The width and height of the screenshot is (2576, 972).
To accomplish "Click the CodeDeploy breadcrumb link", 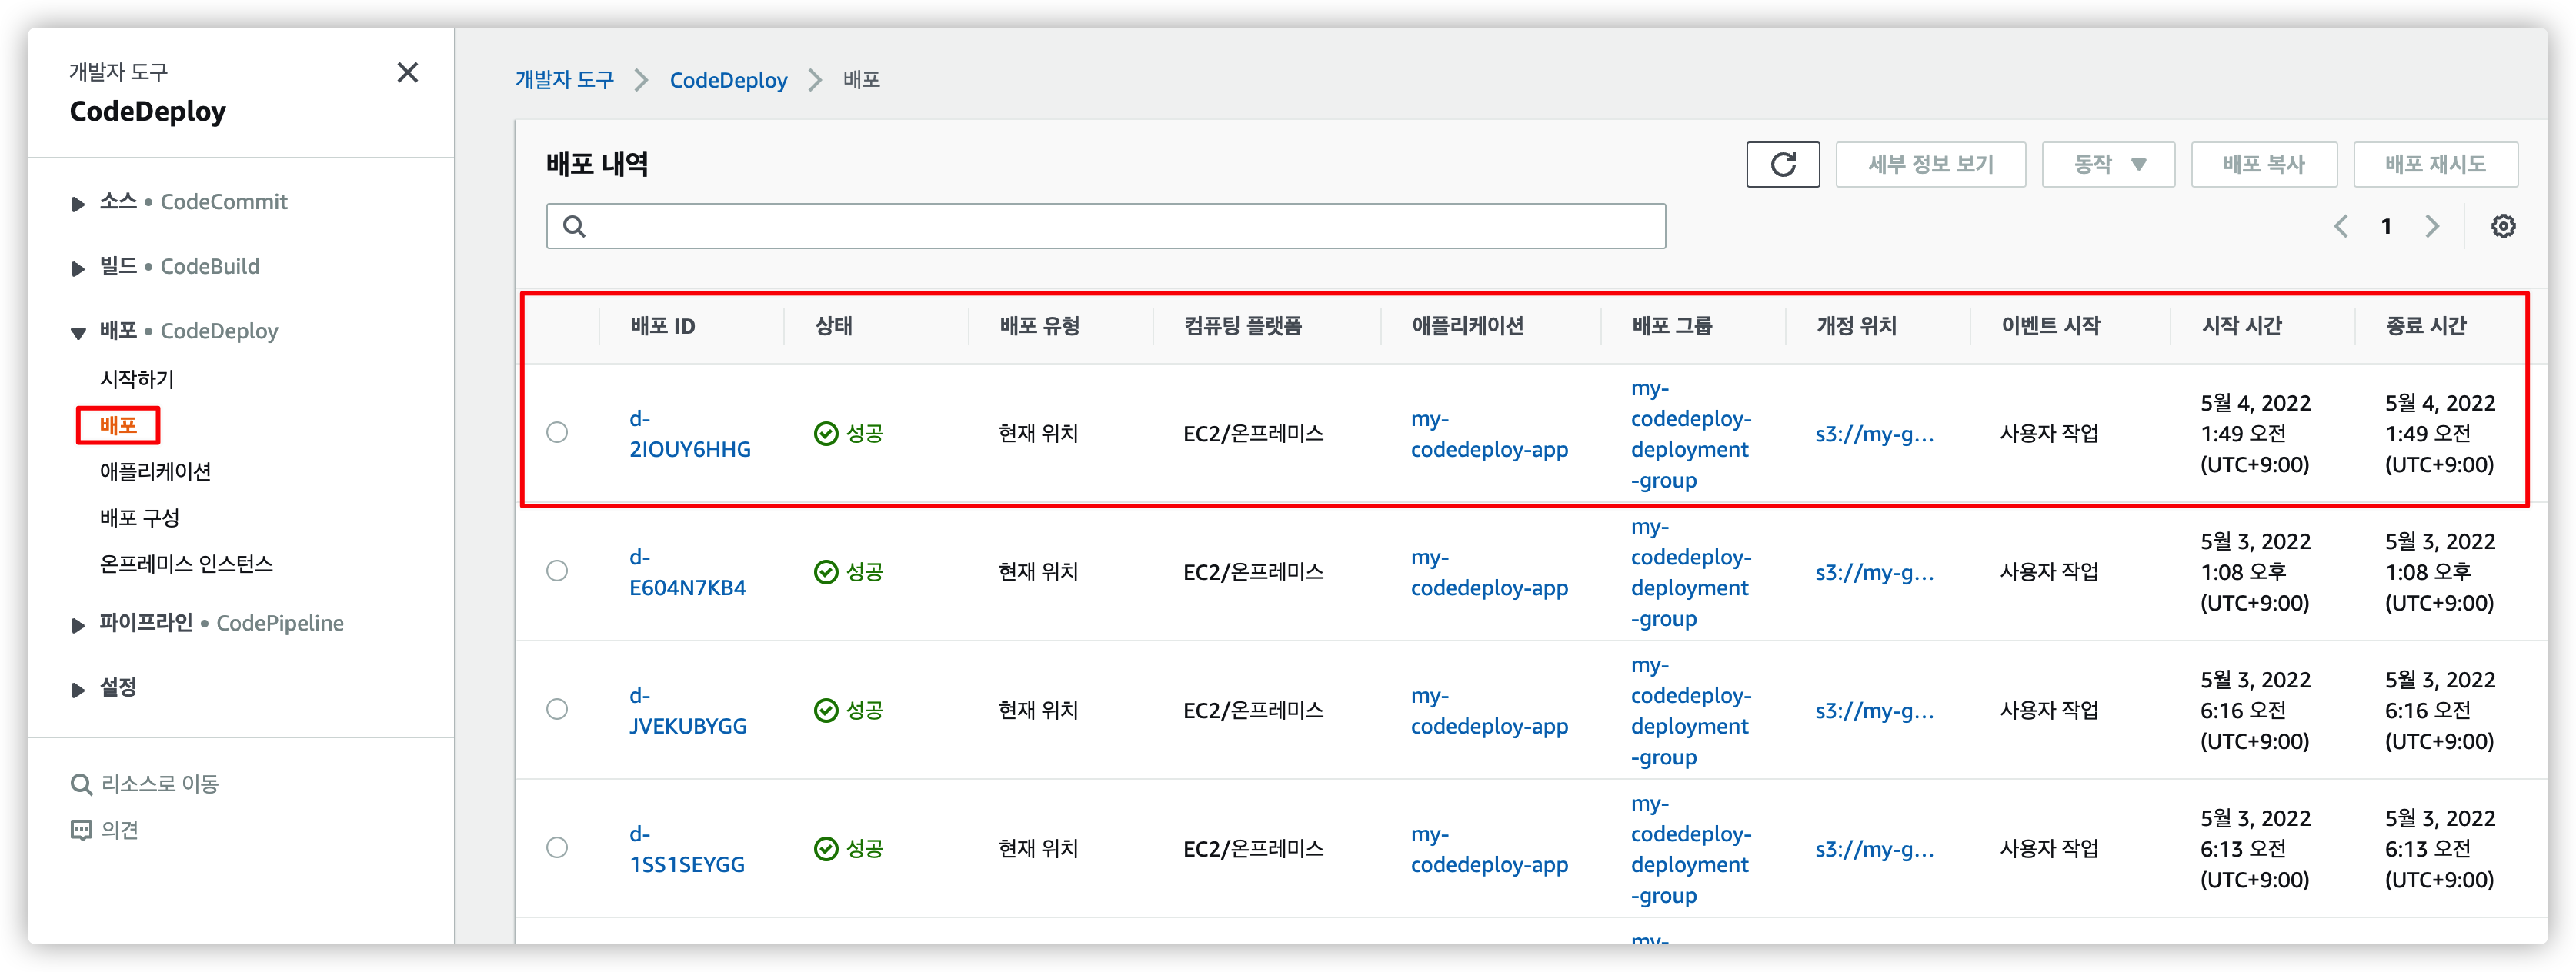I will [728, 80].
